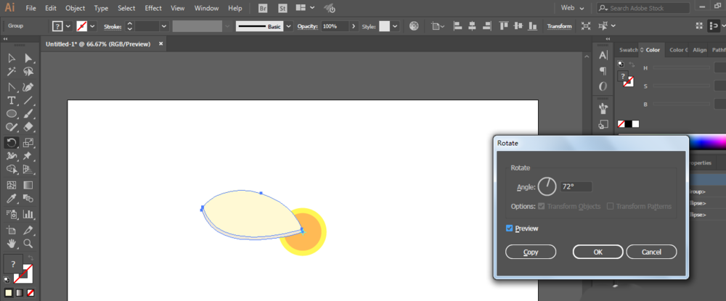
Task: Toggle Transform Patterns checkbox
Action: (x=611, y=206)
